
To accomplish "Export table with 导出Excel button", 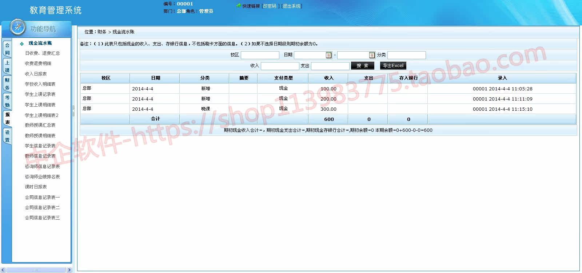I will coord(393,66).
